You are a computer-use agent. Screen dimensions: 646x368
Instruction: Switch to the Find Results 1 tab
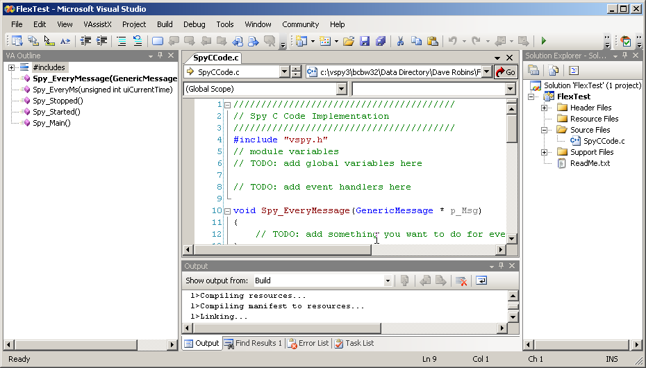click(254, 343)
